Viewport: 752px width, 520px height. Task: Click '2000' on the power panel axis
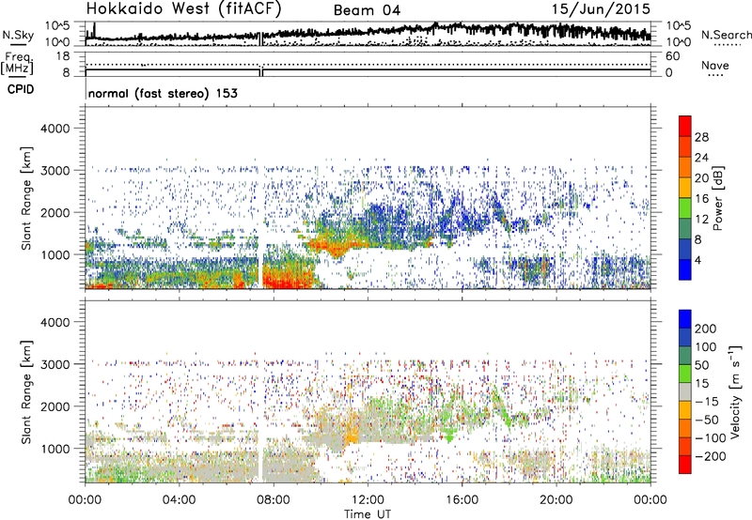55,212
